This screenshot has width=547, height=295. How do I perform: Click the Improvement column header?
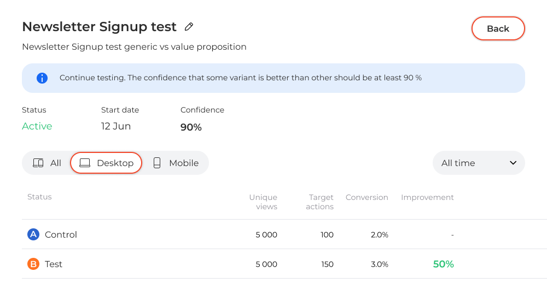(x=427, y=197)
